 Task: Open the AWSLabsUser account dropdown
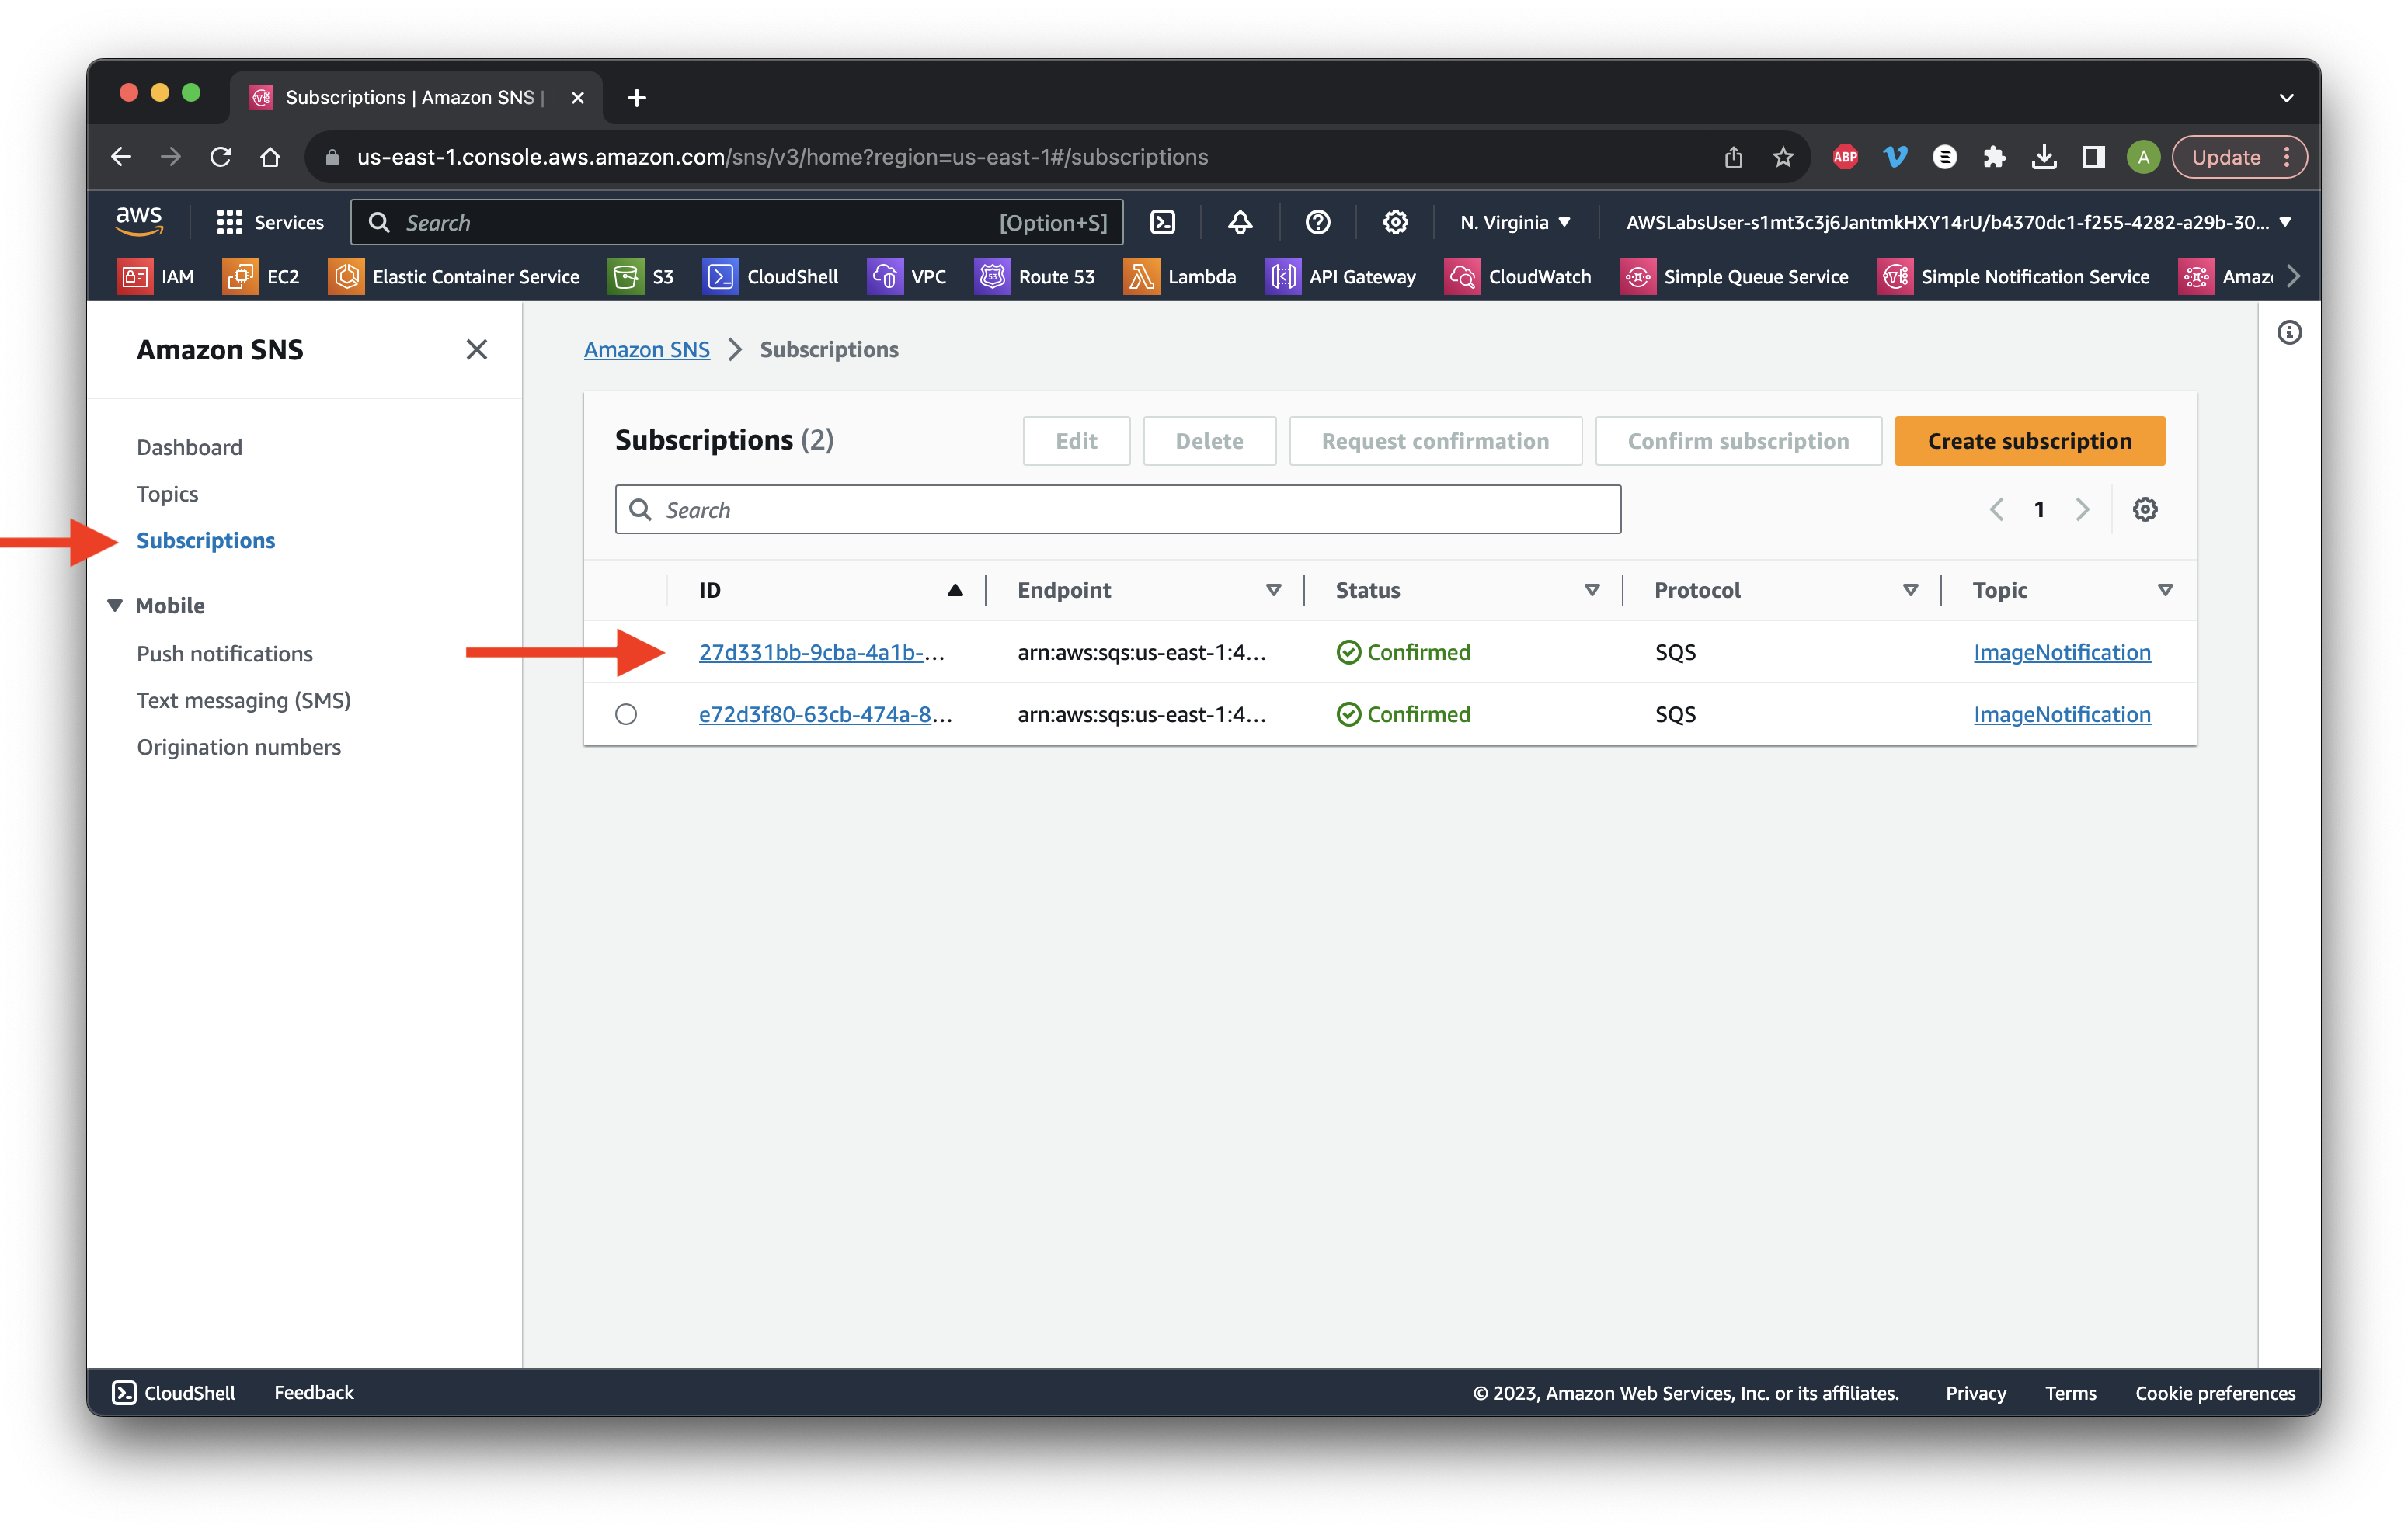click(1958, 222)
